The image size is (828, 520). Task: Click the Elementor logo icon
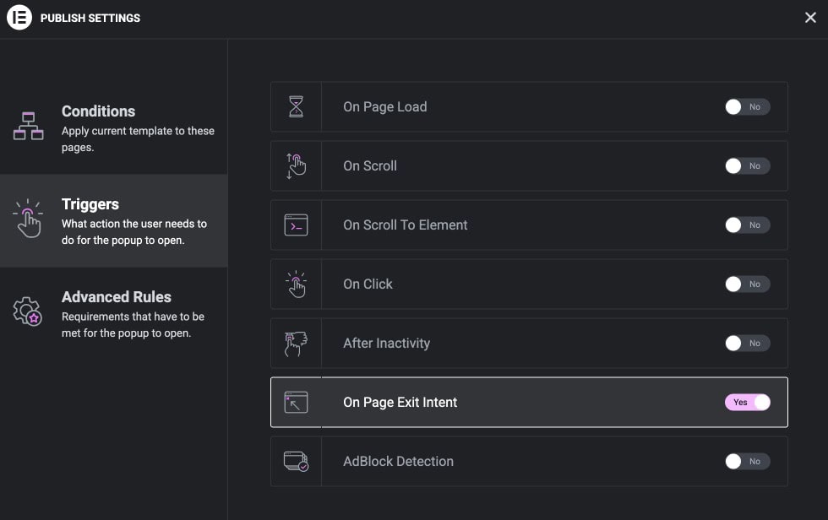click(x=19, y=18)
